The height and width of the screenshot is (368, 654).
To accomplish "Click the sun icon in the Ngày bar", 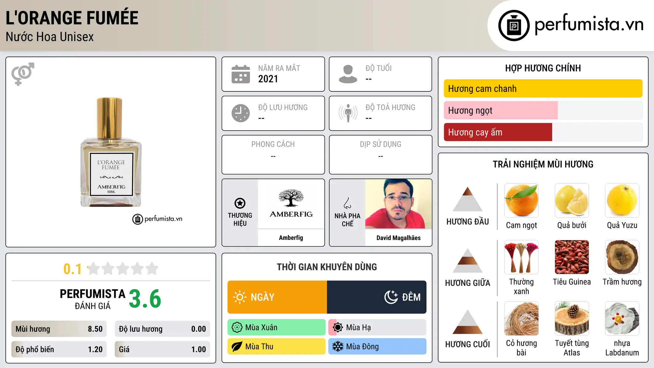I will (x=240, y=297).
